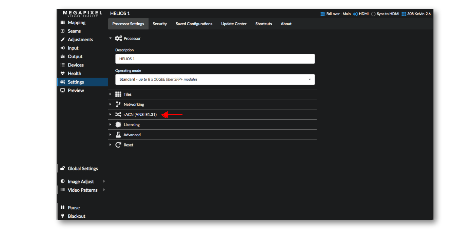
Task: Click the 308 Kelvin-2.6 status text
Action: pyautogui.click(x=419, y=14)
